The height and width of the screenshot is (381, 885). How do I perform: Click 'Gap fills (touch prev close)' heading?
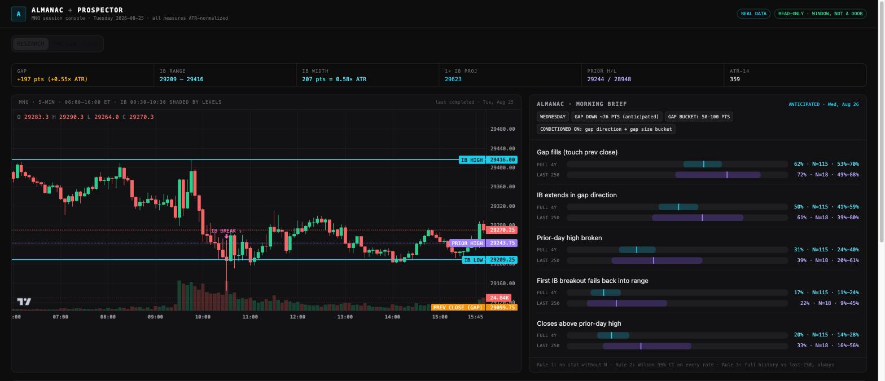click(577, 152)
